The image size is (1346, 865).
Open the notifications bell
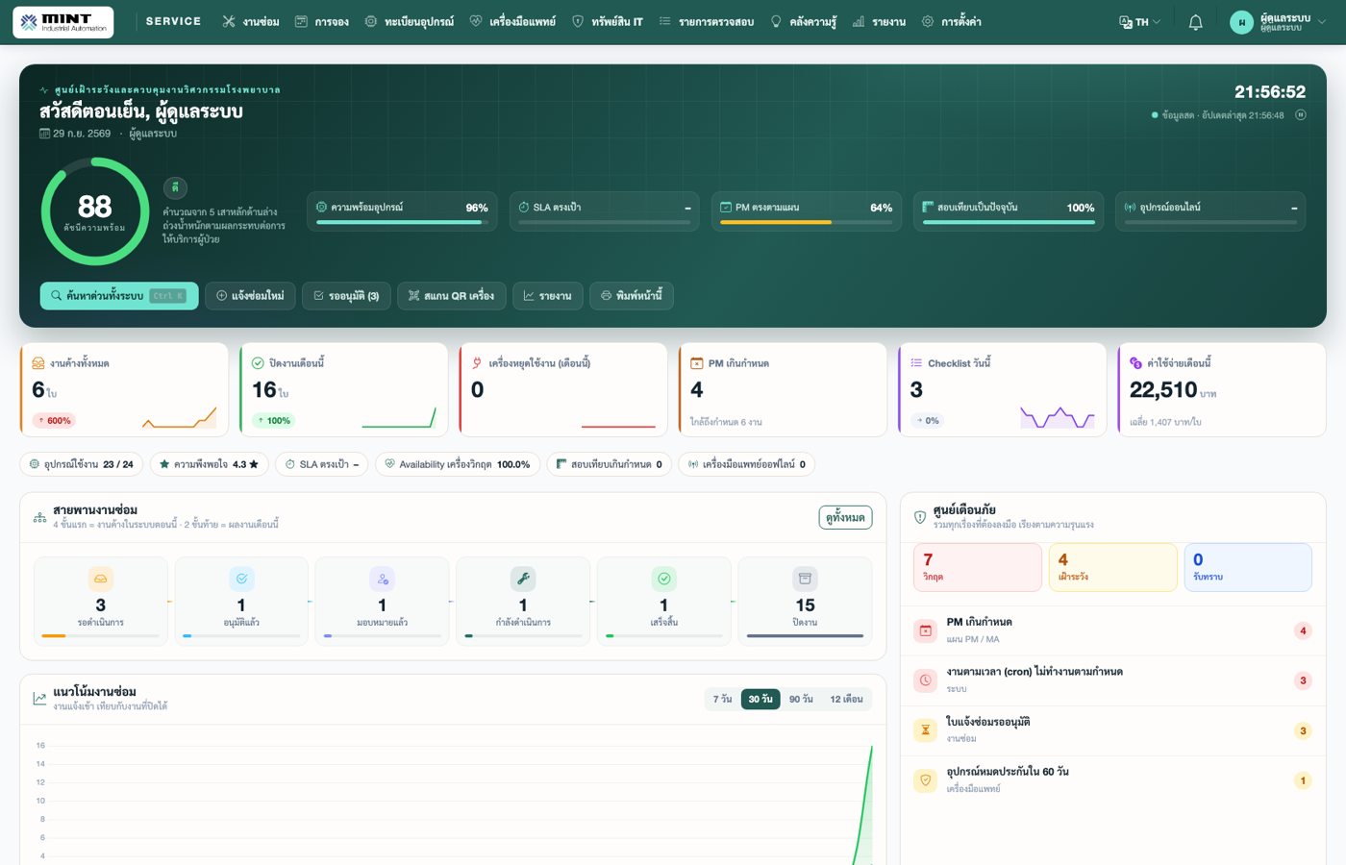point(1195,22)
